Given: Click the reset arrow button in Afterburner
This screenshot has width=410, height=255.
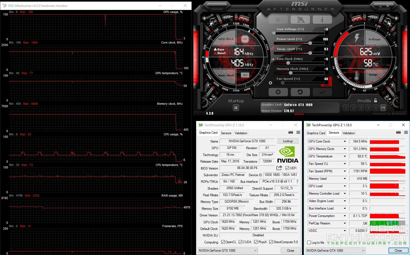Looking at the screenshot, I should 300,92.
